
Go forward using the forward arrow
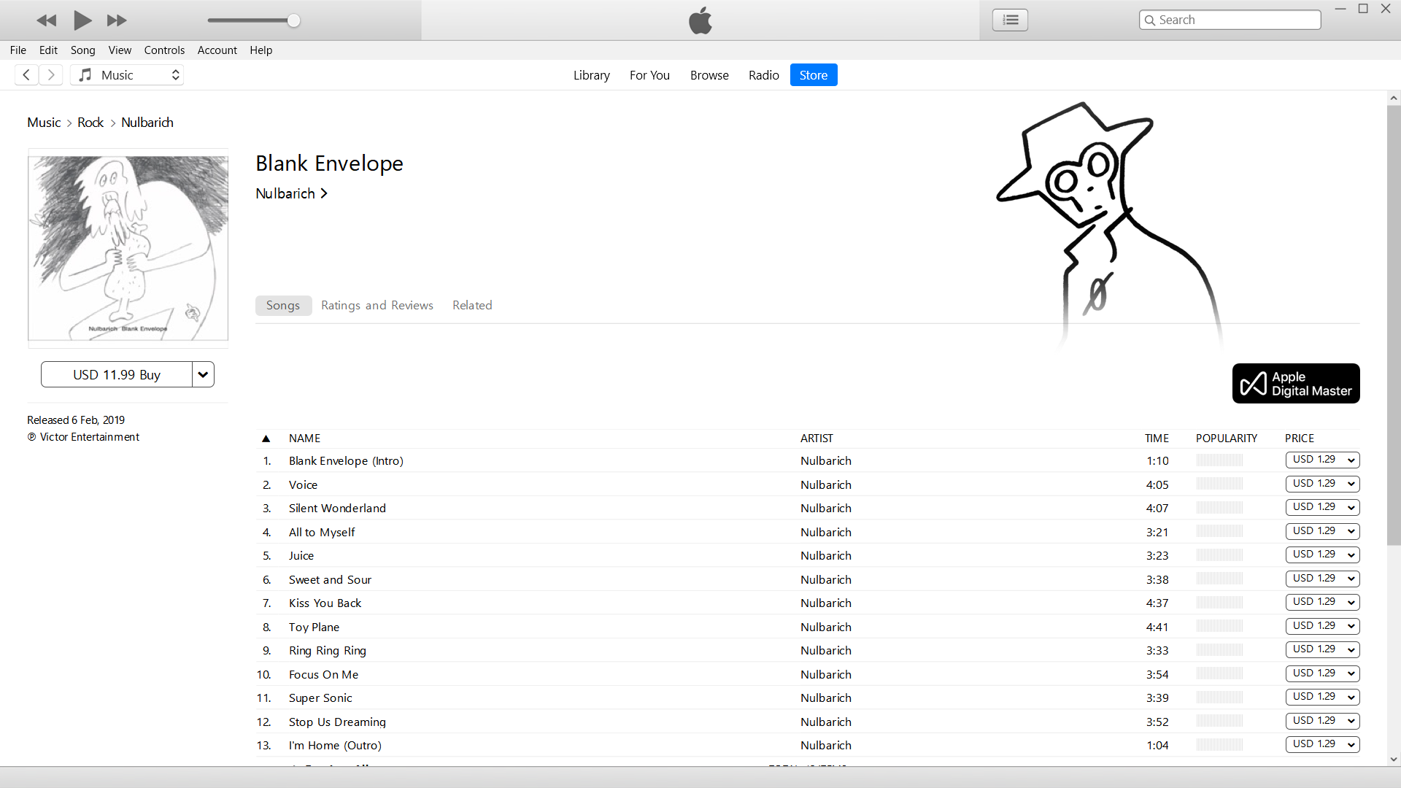pos(51,74)
